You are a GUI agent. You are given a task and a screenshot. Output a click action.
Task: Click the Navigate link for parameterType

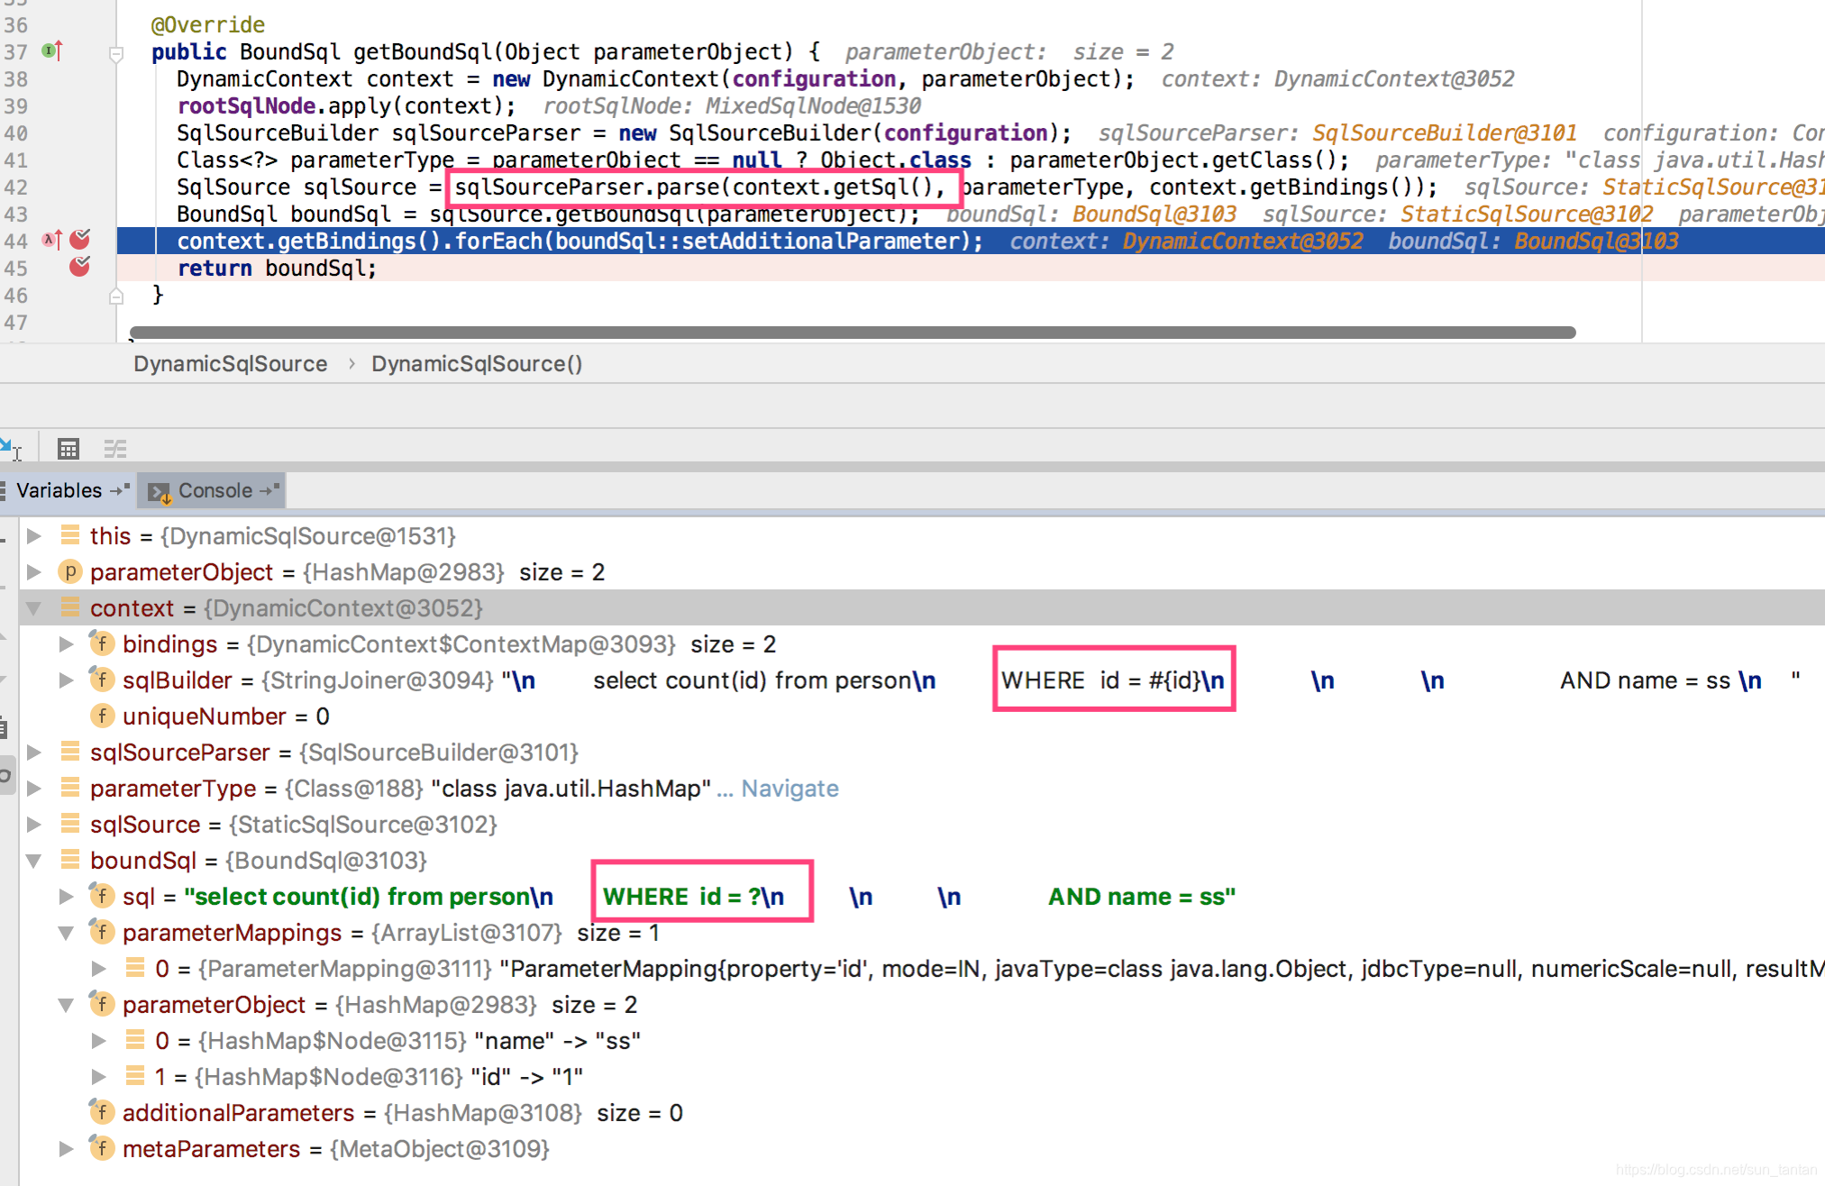pos(789,789)
